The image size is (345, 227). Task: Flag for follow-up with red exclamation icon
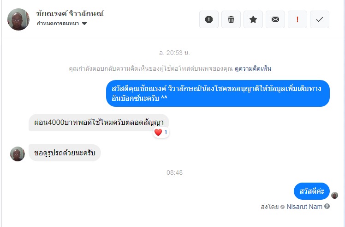pyautogui.click(x=297, y=19)
